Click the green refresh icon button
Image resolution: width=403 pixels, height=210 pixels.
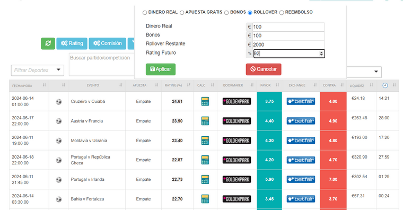coord(48,43)
